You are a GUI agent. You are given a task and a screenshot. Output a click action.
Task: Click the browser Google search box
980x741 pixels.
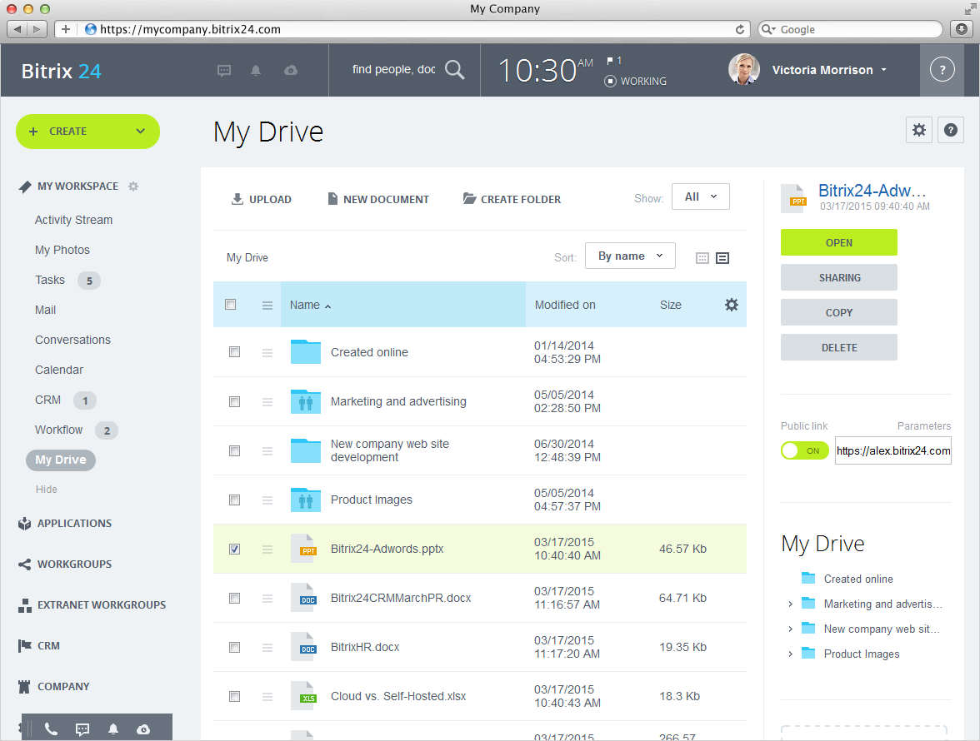pos(850,29)
